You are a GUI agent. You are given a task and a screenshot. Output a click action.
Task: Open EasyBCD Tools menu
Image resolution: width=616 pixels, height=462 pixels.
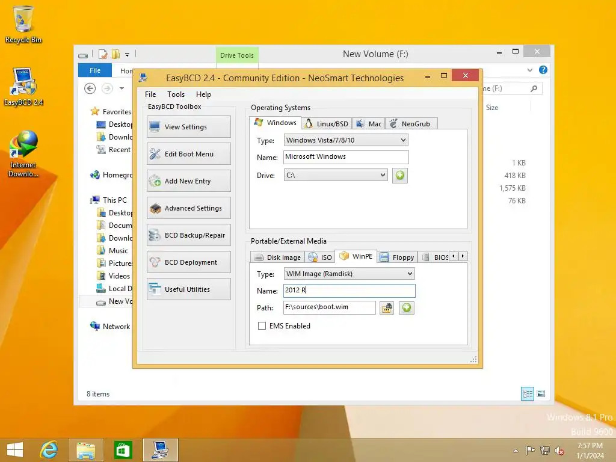pyautogui.click(x=176, y=94)
